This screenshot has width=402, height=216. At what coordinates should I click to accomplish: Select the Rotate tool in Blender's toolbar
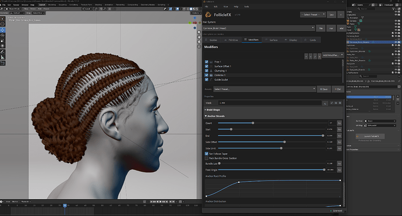pyautogui.click(x=2, y=35)
